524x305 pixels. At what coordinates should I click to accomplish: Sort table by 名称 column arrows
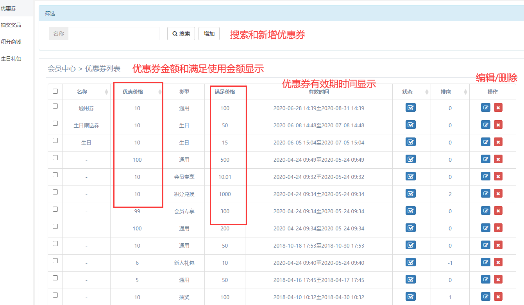click(x=107, y=92)
